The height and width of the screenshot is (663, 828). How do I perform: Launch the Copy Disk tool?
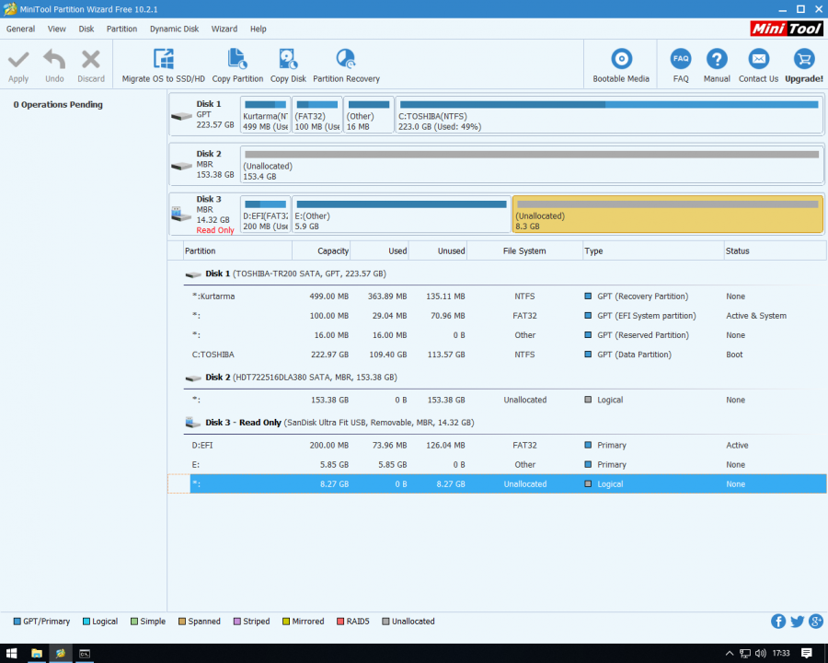pos(288,61)
